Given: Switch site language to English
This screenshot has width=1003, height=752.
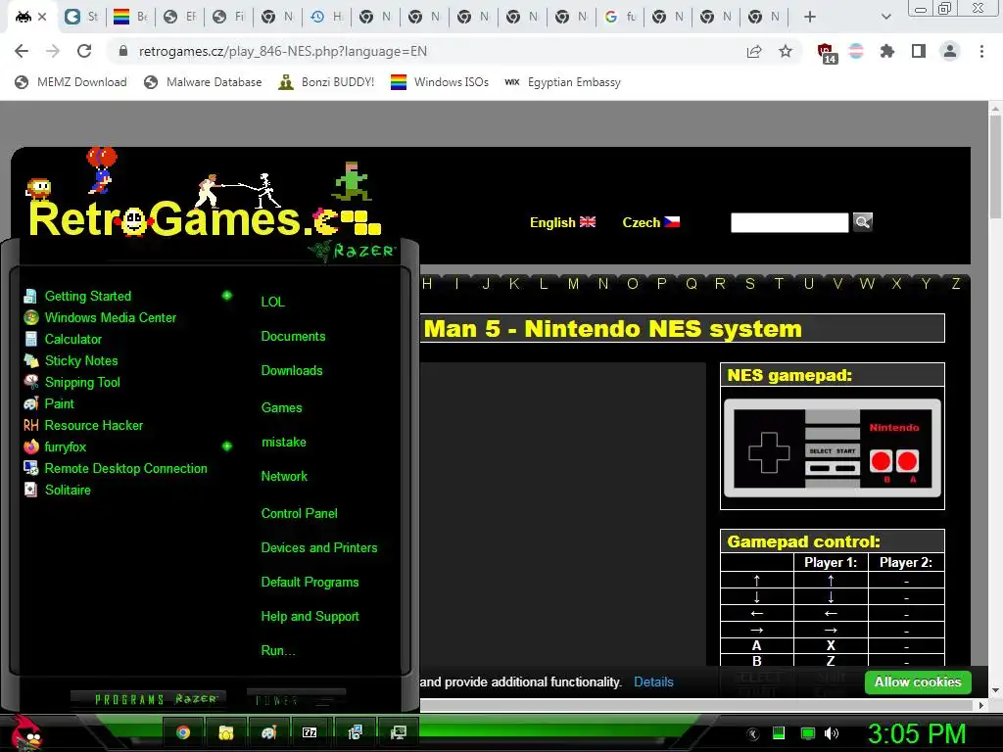Looking at the screenshot, I should pos(562,222).
